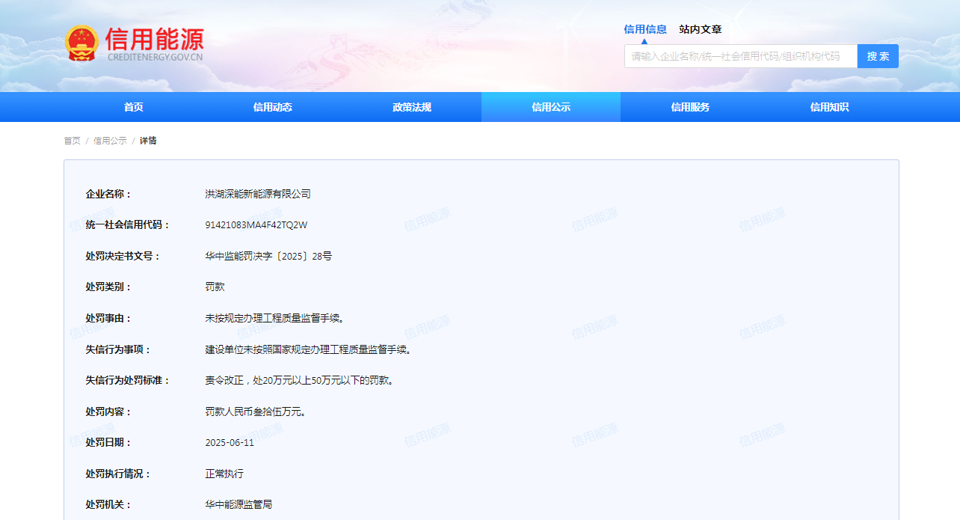Switch to the 站内文章 search tab
This screenshot has width=960, height=520.
701,29
